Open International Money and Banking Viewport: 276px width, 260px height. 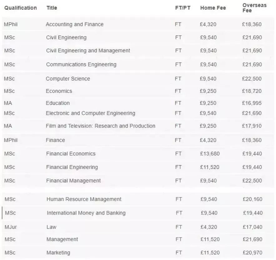tap(86, 213)
